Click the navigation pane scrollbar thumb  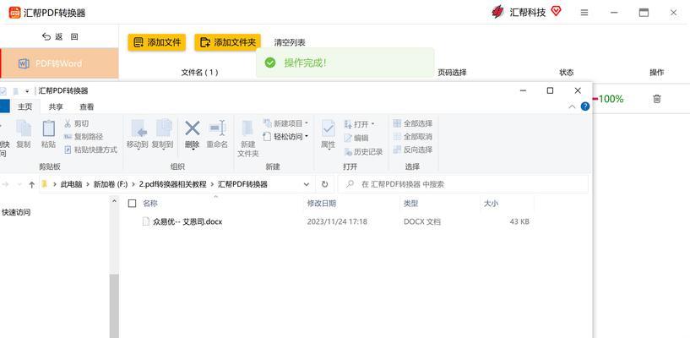click(x=114, y=306)
